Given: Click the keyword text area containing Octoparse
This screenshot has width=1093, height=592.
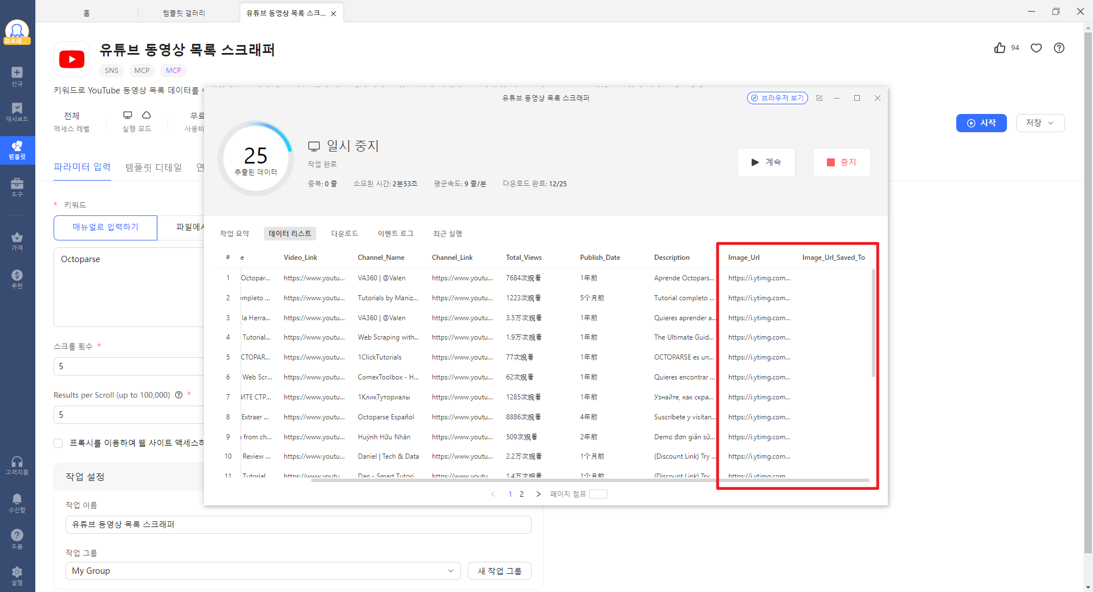Looking at the screenshot, I should [129, 287].
